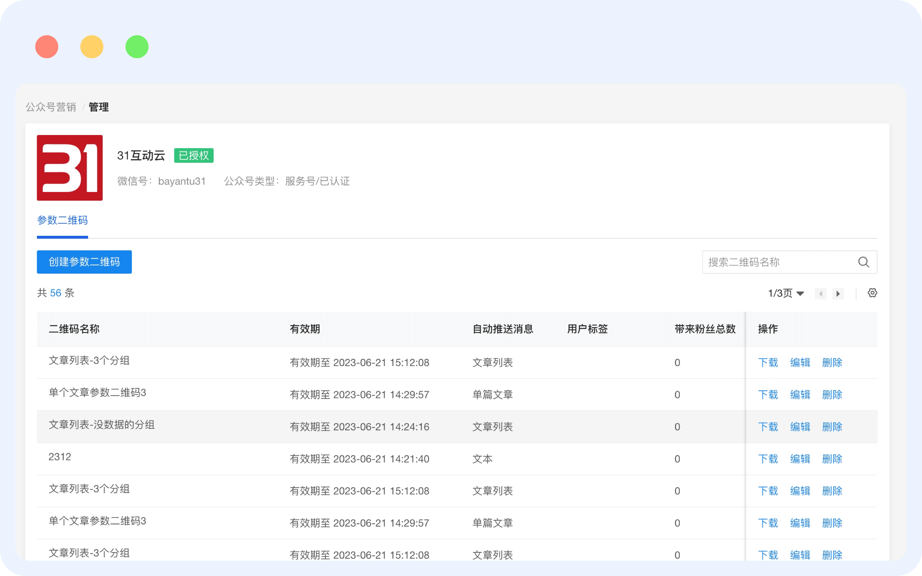The image size is (922, 576).
Task: Delete the 2312 QR code row
Action: (832, 459)
